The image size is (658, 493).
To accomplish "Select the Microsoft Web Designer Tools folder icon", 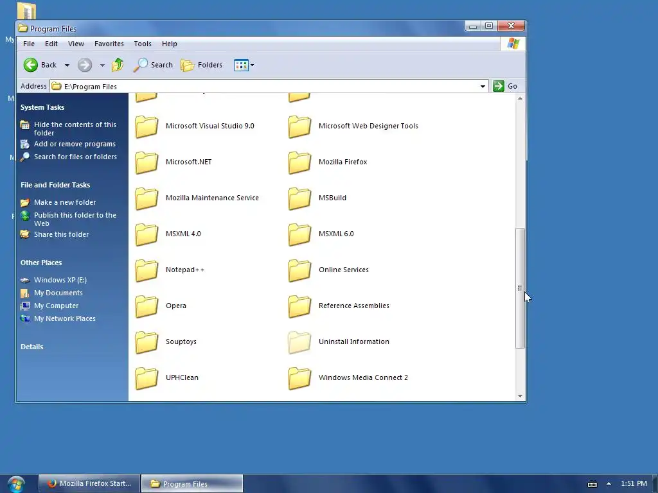I will coord(299,126).
